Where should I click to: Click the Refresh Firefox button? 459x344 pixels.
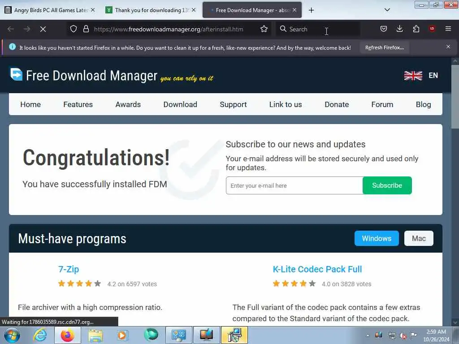(x=384, y=47)
